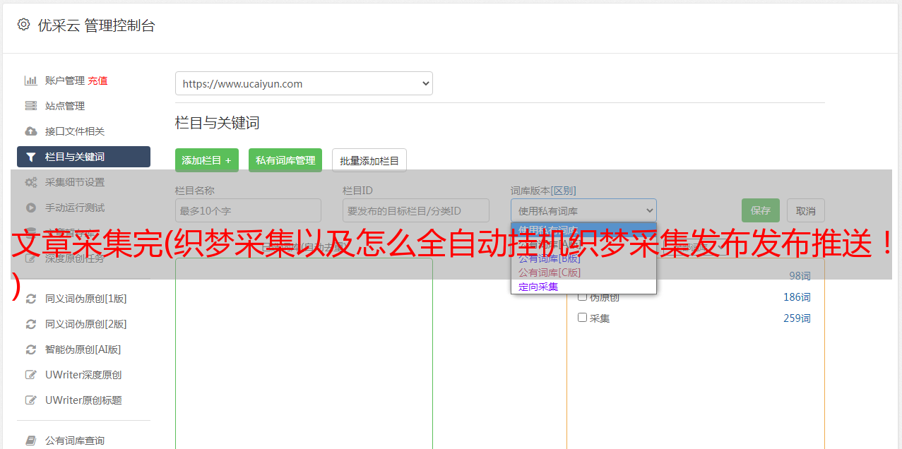Click the play icon for 手动运行测试
The width and height of the screenshot is (902, 449).
pos(31,208)
